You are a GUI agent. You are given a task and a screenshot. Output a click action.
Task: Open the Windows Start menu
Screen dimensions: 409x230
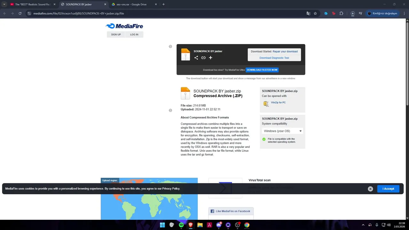[x=162, y=225]
